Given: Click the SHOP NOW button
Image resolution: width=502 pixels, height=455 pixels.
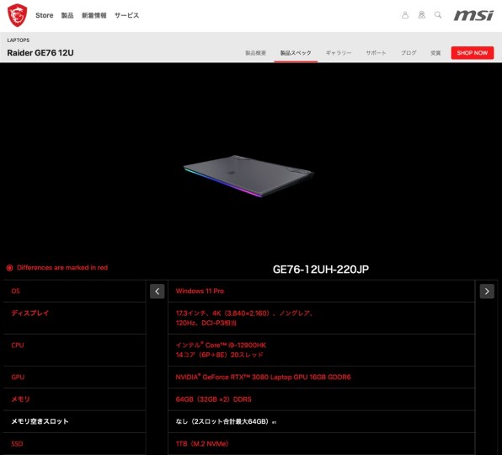Looking at the screenshot, I should coord(473,53).
